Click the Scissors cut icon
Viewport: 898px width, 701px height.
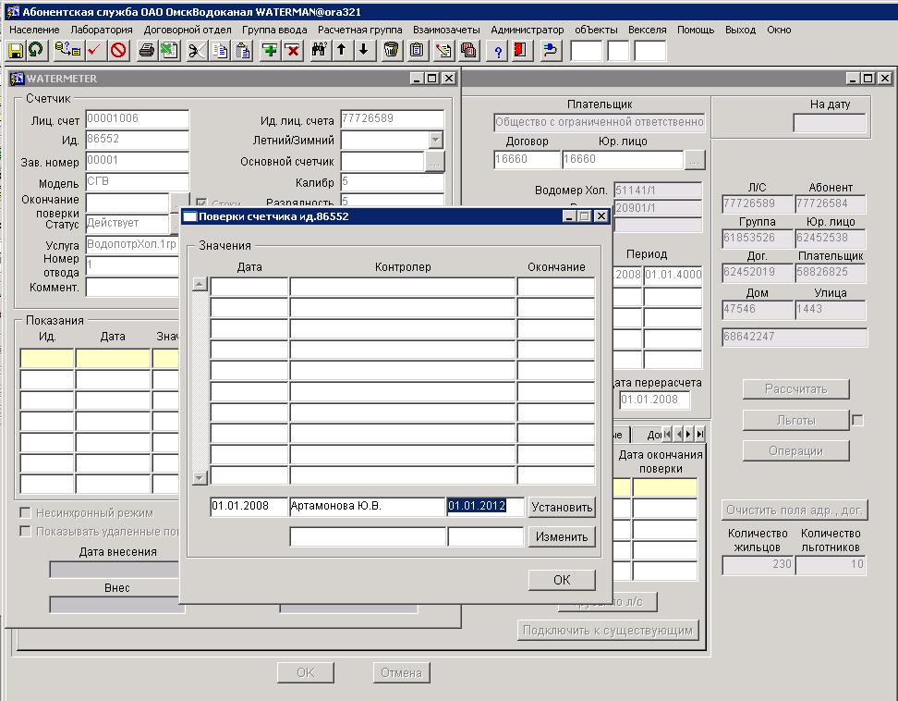[196, 50]
